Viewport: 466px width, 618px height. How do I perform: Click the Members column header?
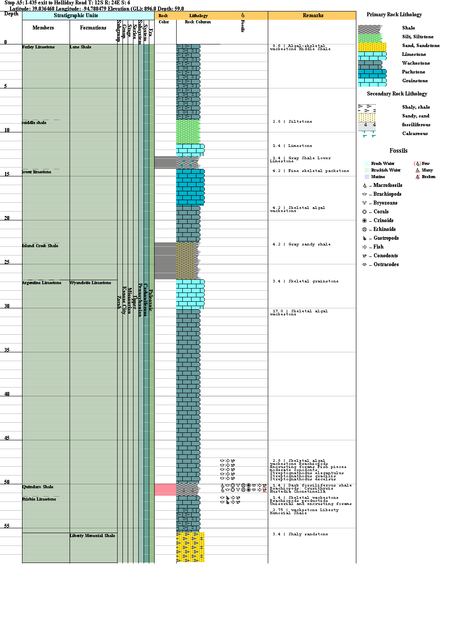(43, 28)
